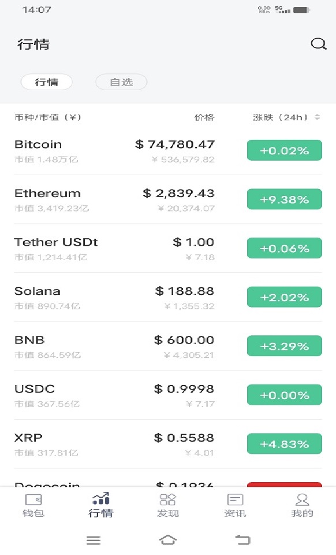Sort by 涨跌 (24h) arrows
Image resolution: width=336 pixels, height=555 pixels.
[318, 117]
